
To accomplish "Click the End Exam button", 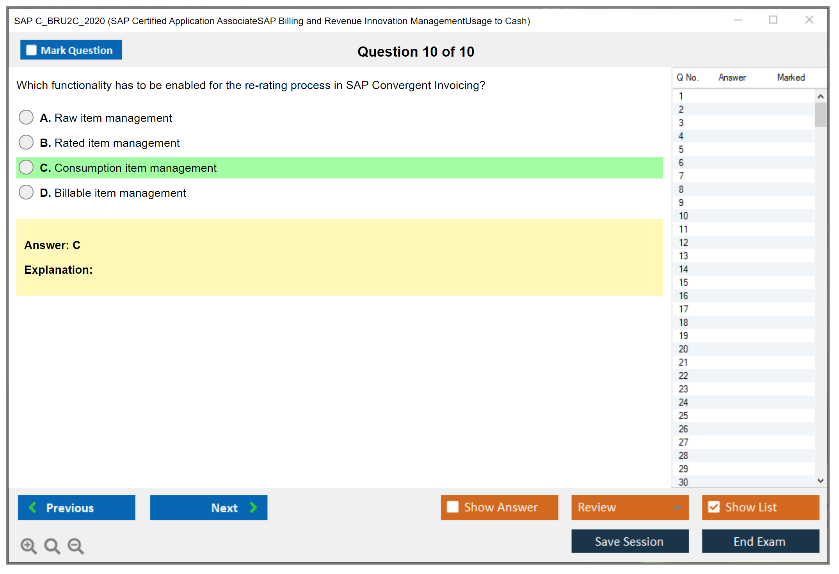I will pos(760,541).
